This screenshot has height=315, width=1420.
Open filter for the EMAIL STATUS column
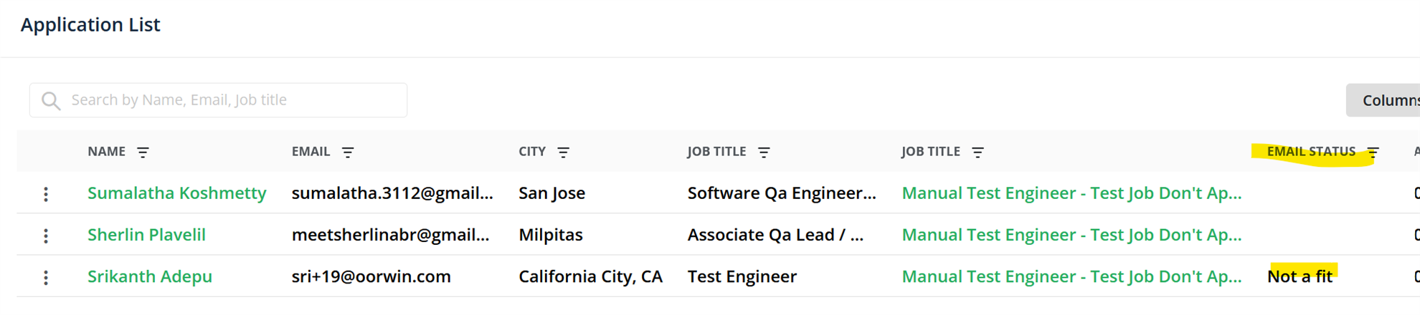coord(1373,152)
